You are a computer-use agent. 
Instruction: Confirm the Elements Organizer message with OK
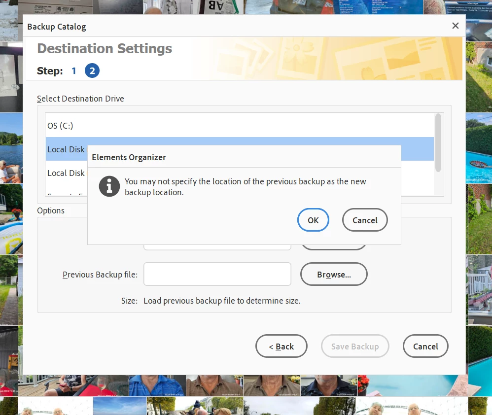click(x=313, y=220)
